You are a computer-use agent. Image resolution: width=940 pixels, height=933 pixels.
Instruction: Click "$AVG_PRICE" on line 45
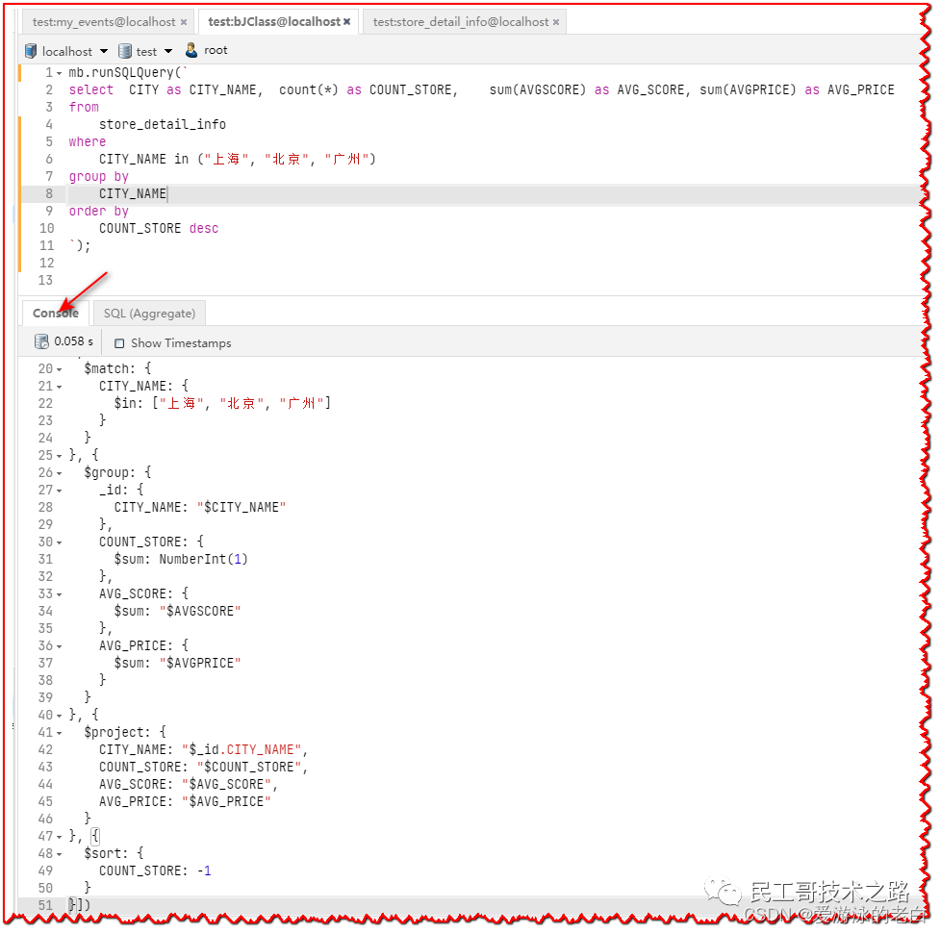(227, 802)
